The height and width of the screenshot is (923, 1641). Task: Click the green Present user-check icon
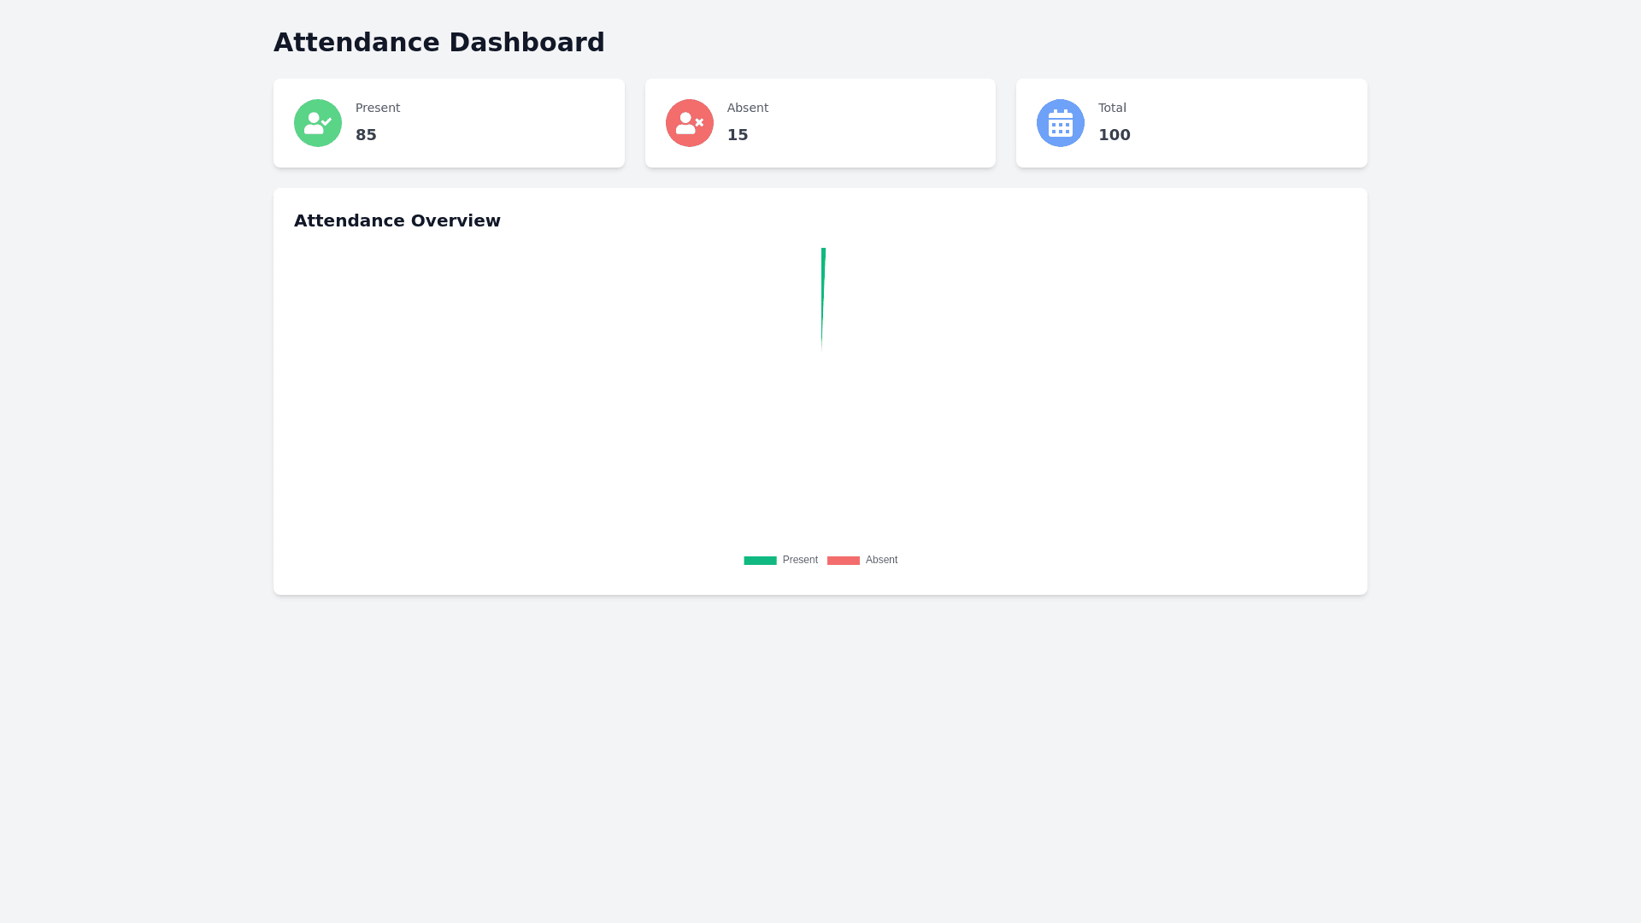point(318,123)
